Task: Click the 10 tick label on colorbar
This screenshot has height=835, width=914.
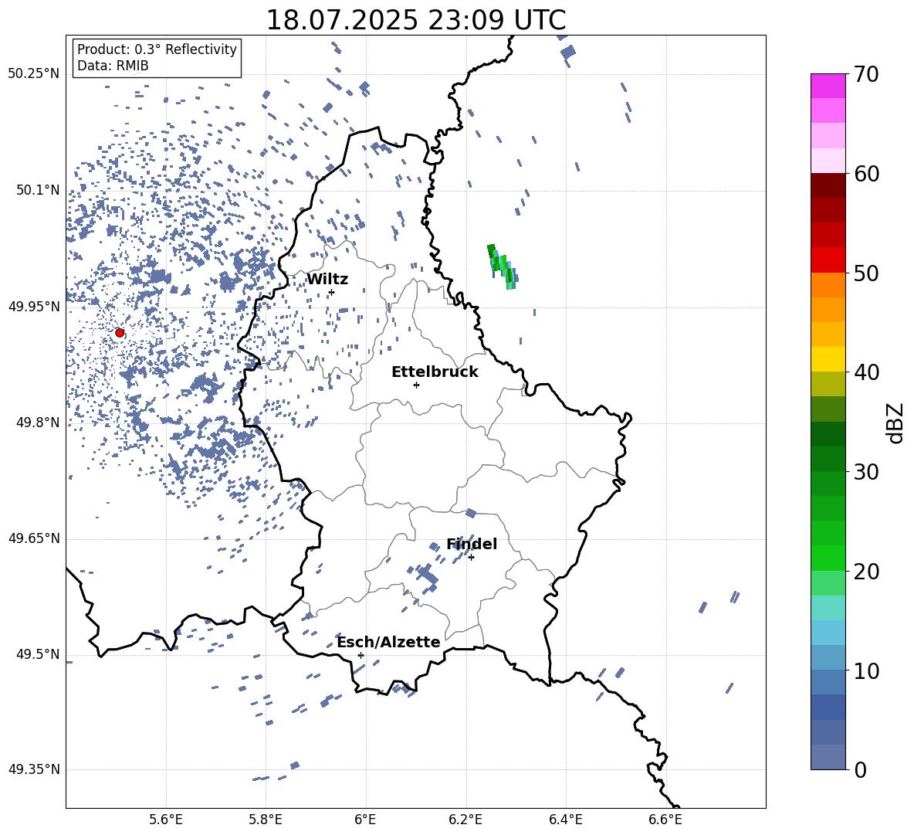Action: pos(867,670)
